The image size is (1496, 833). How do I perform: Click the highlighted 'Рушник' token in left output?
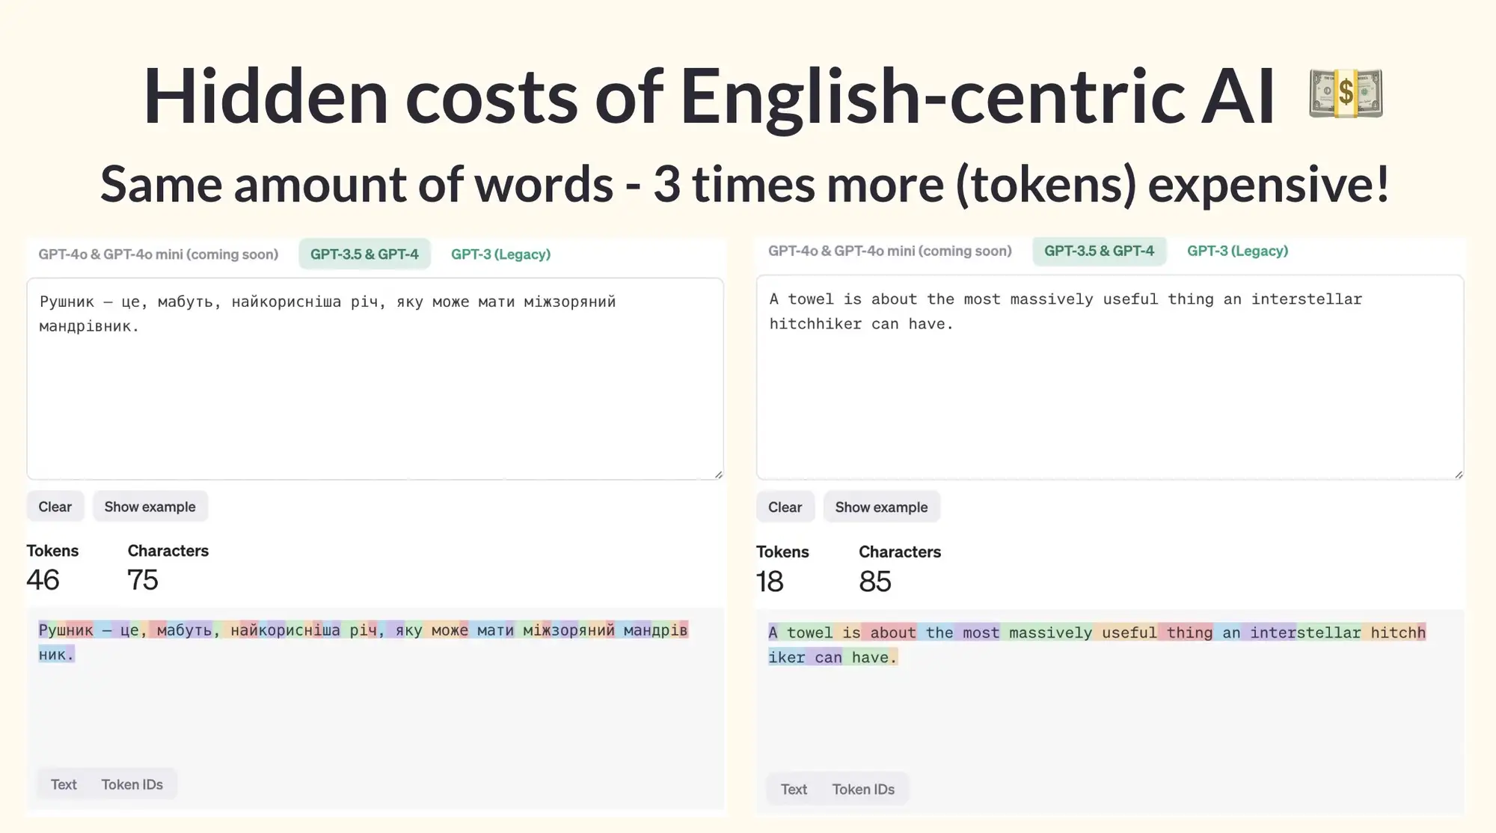pos(67,630)
